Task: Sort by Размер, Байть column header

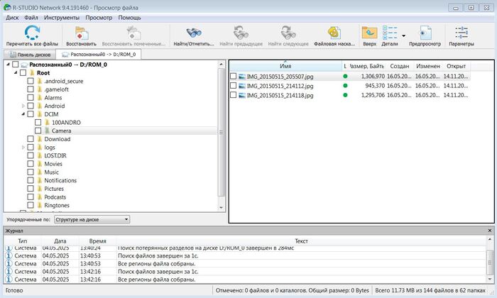Action: (x=367, y=66)
